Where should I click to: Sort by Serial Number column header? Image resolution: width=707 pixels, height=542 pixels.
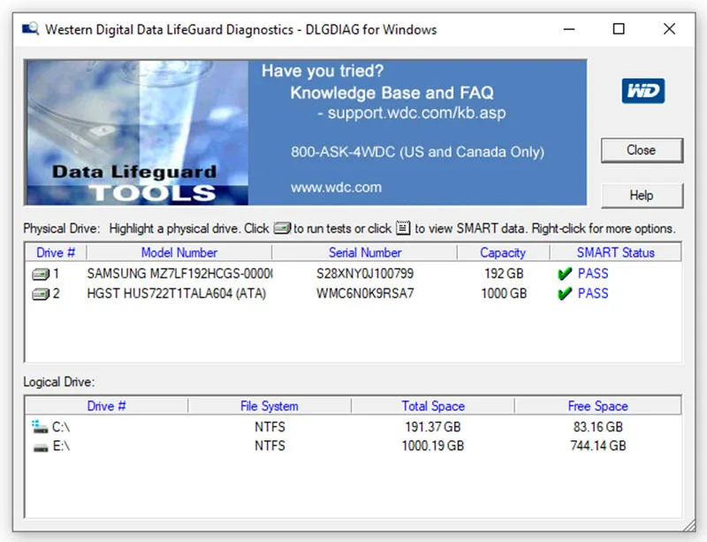point(365,253)
